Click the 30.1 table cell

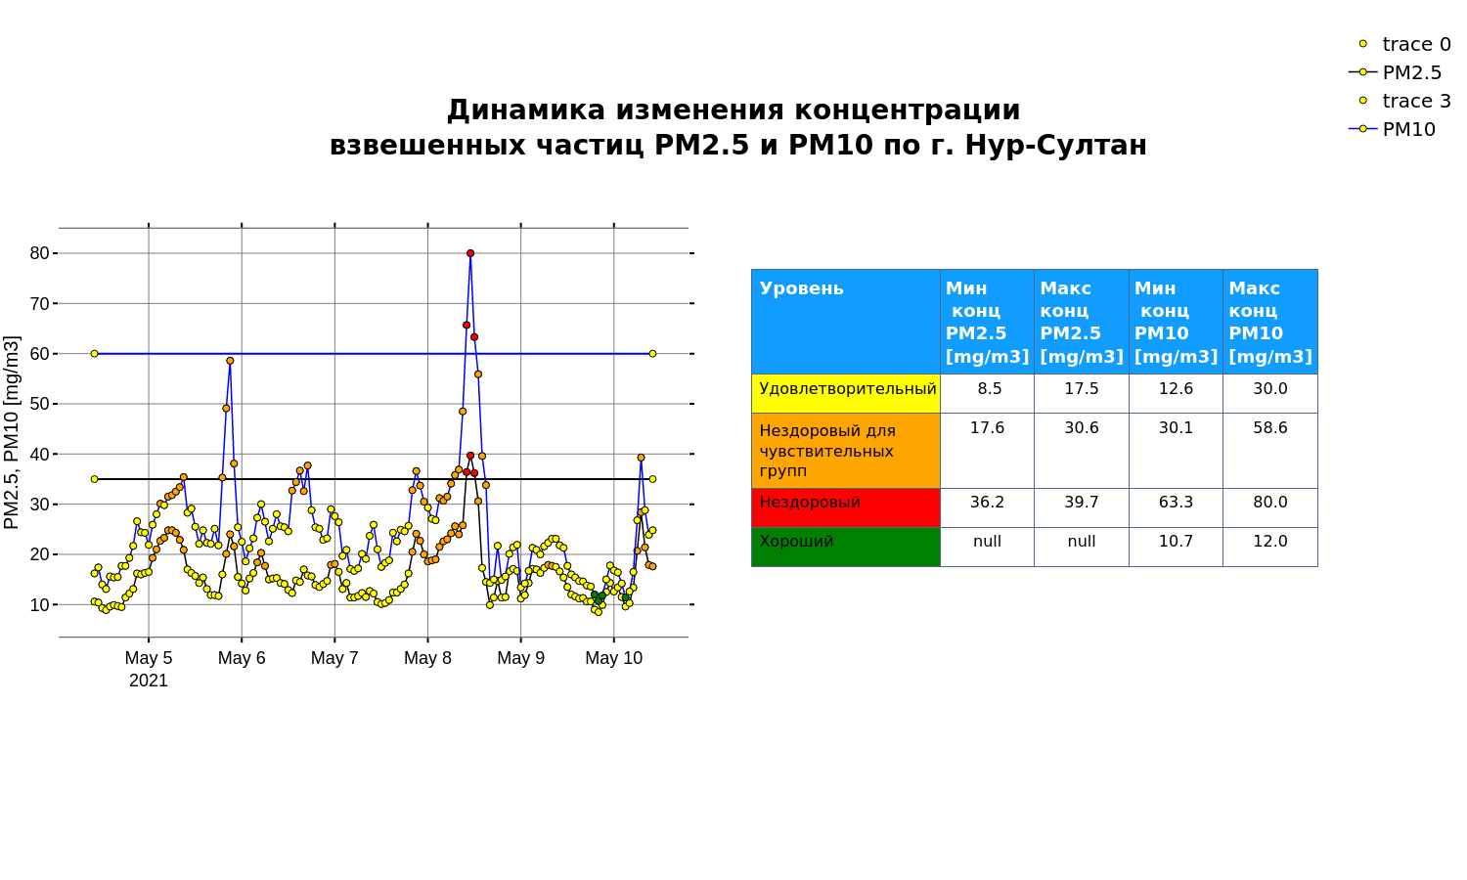(1176, 451)
